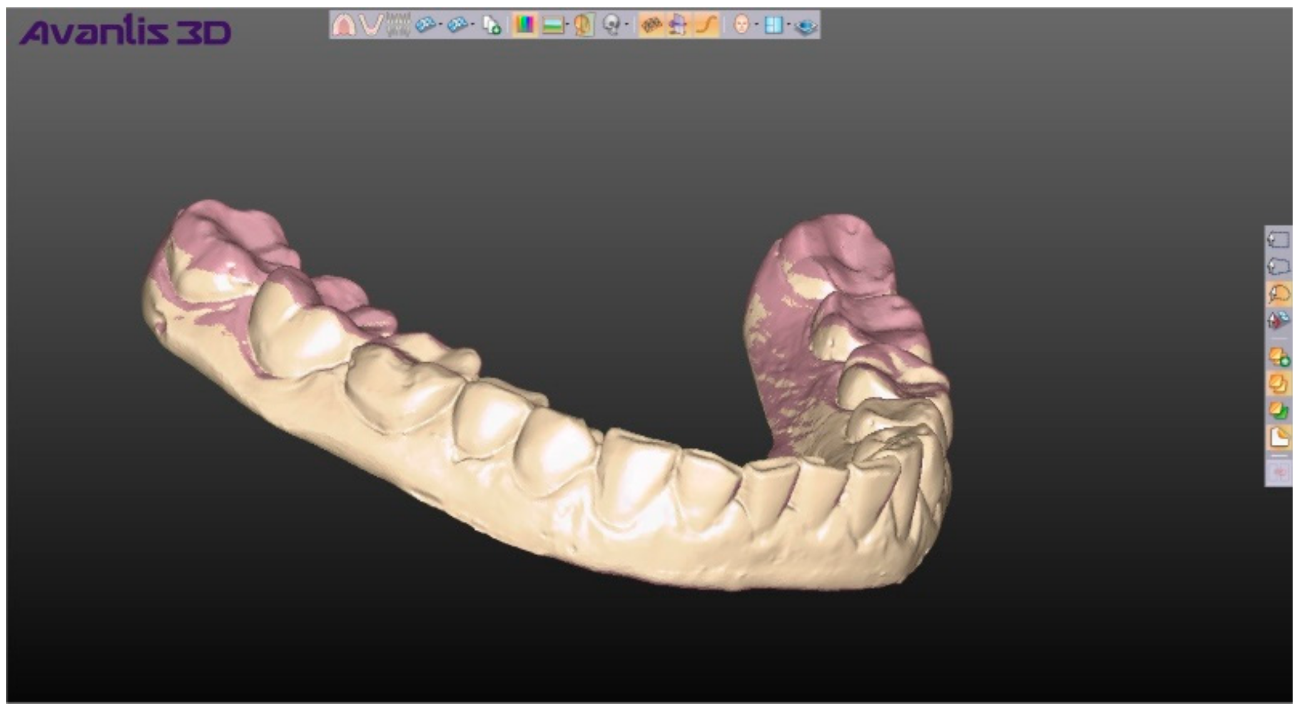1300x712 pixels.
Task: Select the polygon selection tool
Action: pyautogui.click(x=1278, y=267)
